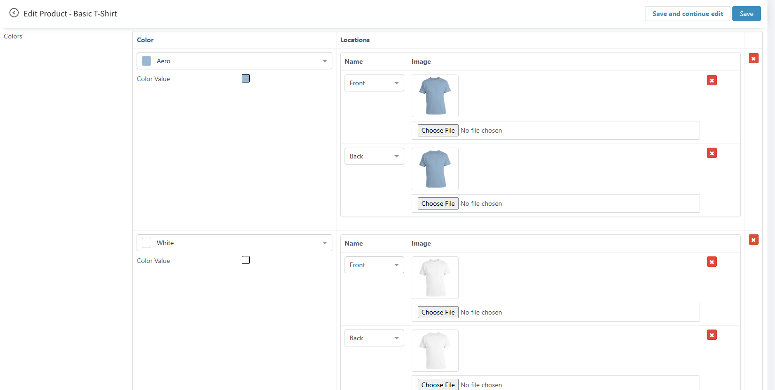Screen dimensions: 775x390
Task: Delete the entire Aero color row
Action: point(753,58)
